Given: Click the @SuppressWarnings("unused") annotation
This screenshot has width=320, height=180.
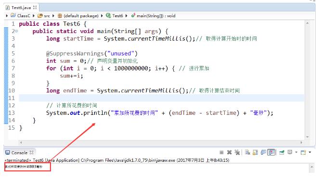Looking at the screenshot, I should [92, 54].
